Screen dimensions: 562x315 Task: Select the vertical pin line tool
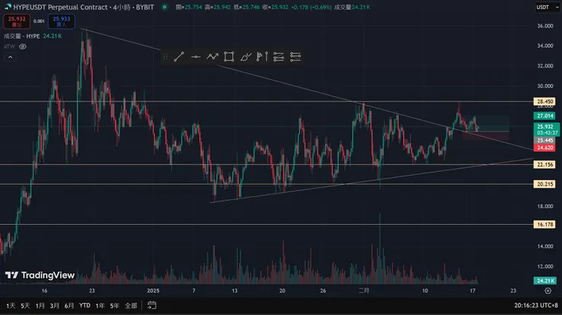coord(267,57)
